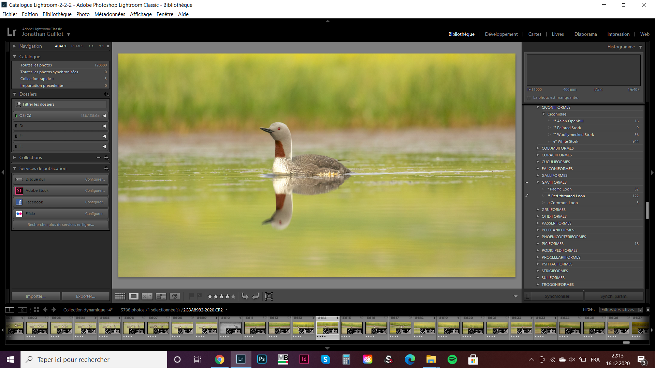
Task: Remove collection with minus icon
Action: [x=99, y=157]
